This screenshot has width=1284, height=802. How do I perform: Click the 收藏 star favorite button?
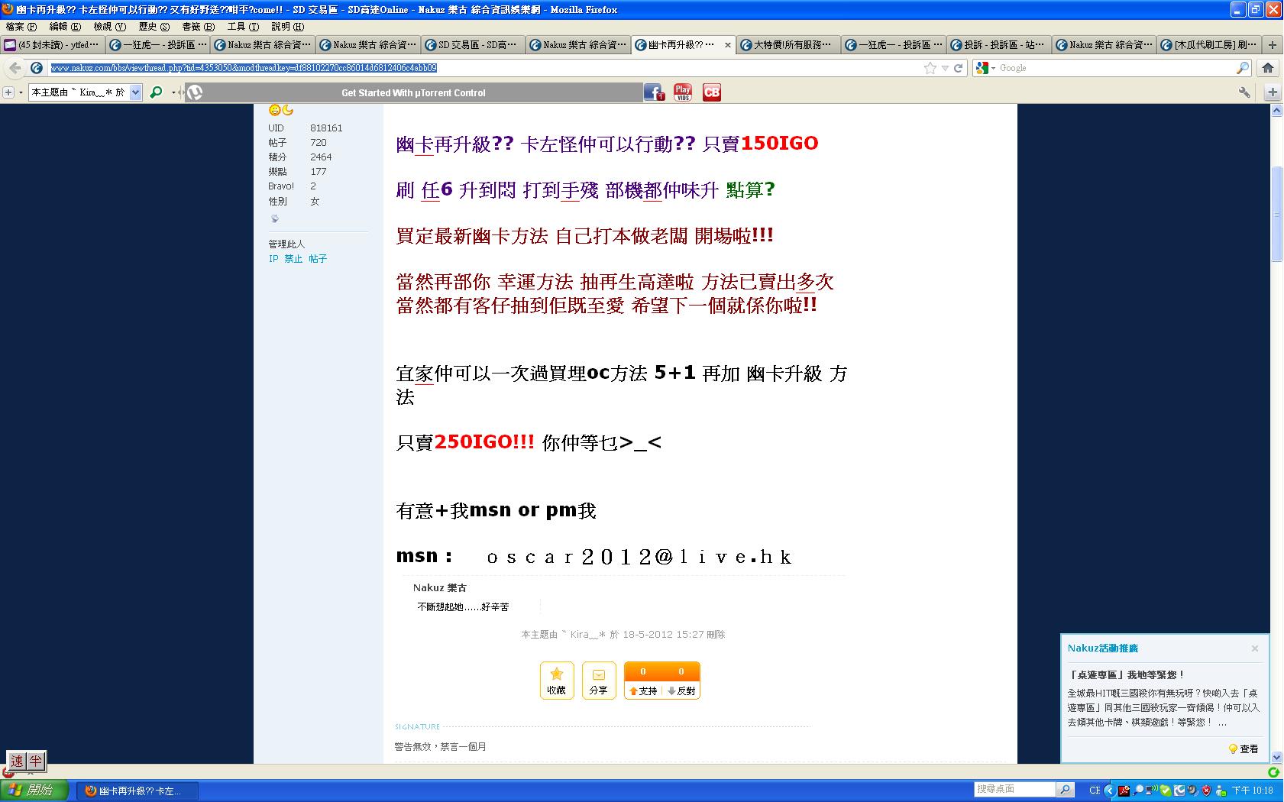557,681
